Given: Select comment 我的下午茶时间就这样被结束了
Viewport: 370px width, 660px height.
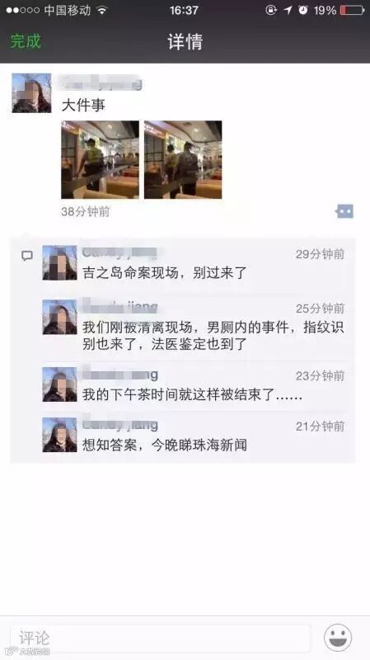Looking at the screenshot, I should pos(192,395).
